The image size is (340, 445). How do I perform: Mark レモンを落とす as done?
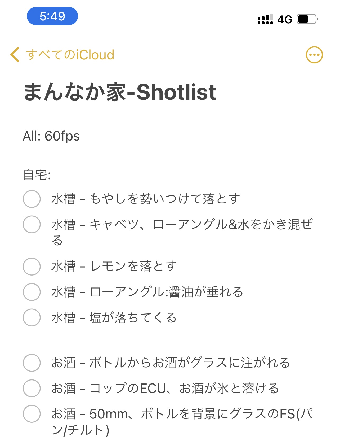point(32,266)
